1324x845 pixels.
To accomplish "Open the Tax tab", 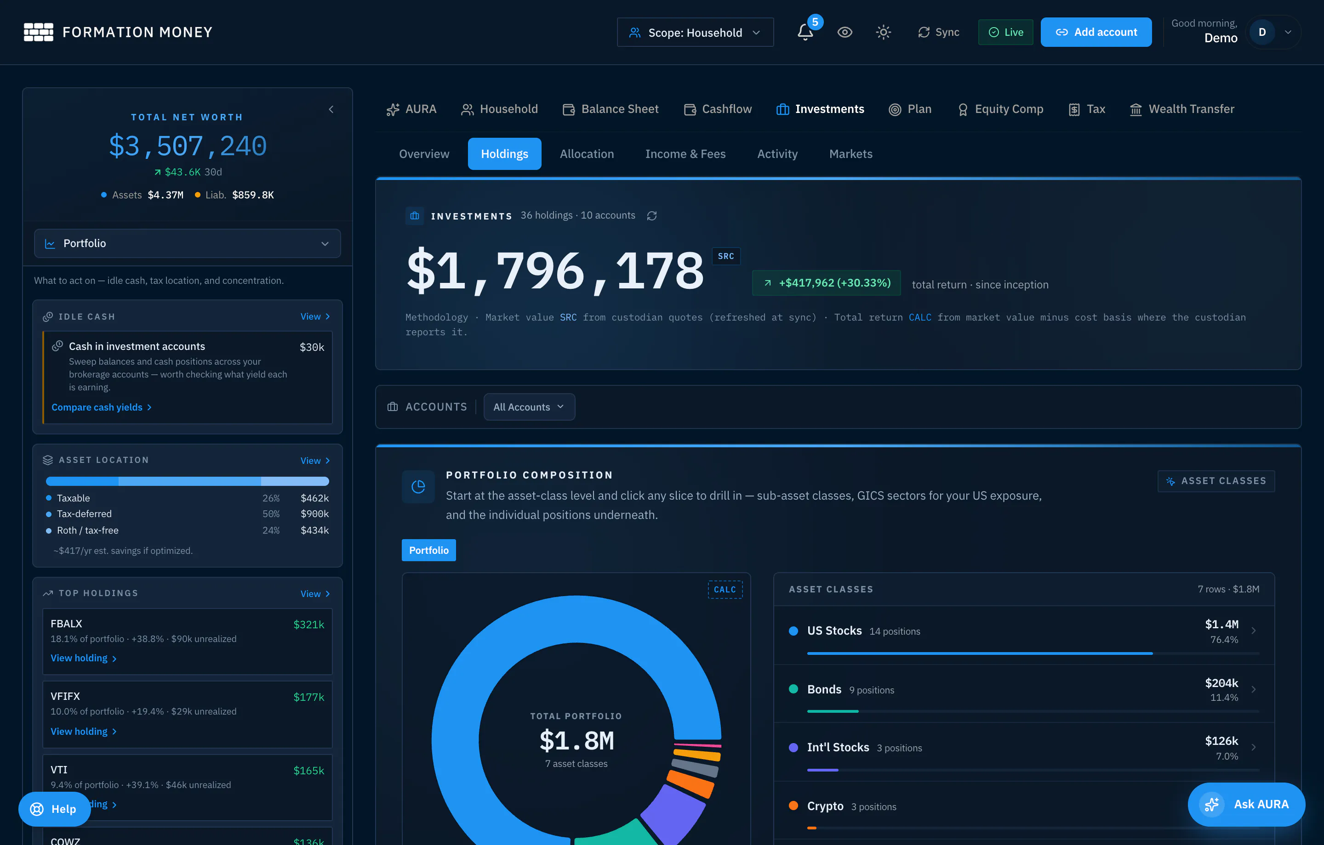I will coord(1086,109).
